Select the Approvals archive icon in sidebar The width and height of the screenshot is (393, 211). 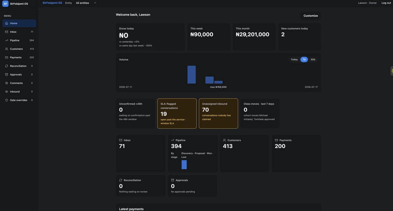coord(7,75)
